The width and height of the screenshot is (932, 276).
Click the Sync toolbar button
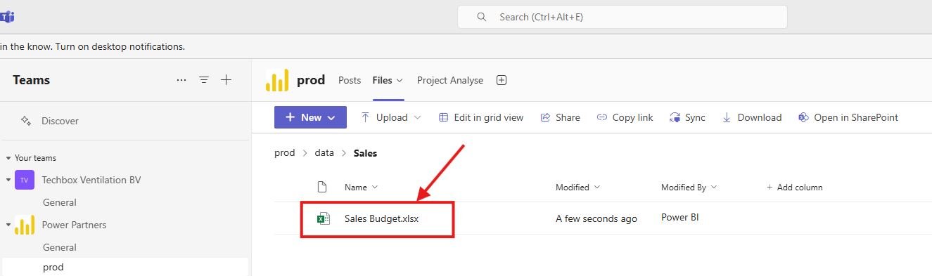(x=687, y=117)
